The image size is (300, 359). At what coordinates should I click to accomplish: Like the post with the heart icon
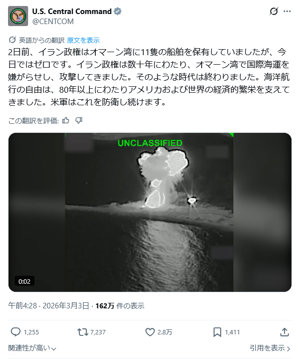pos(150,332)
